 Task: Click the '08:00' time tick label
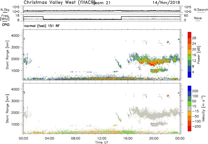click(x=76, y=139)
